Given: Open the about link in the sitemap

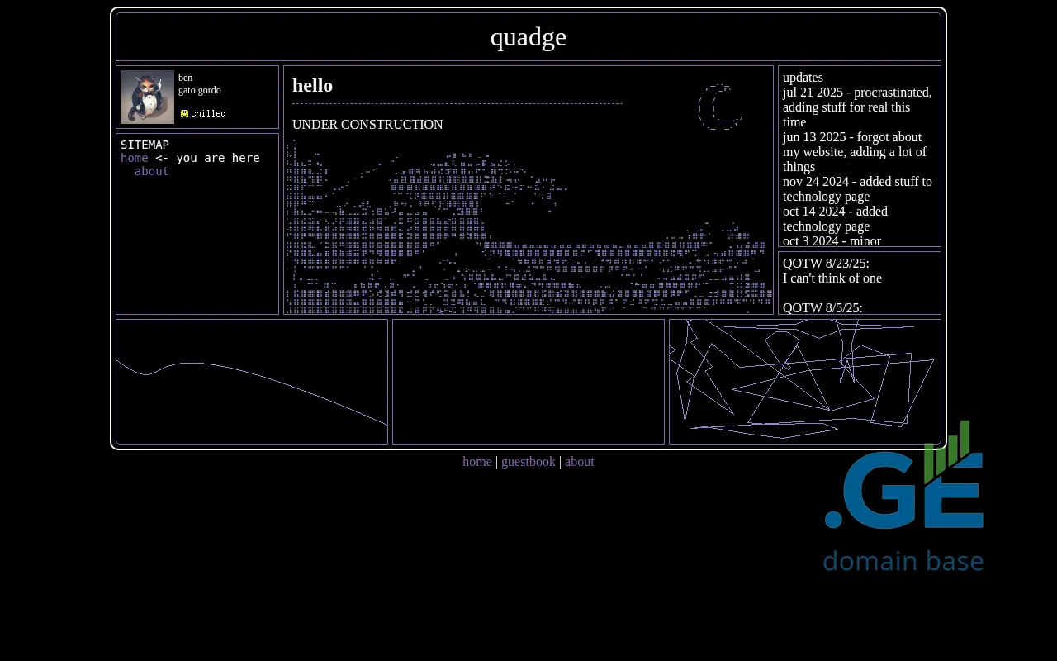Looking at the screenshot, I should [x=151, y=171].
